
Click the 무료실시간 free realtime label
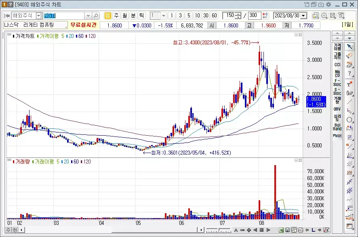84,25
